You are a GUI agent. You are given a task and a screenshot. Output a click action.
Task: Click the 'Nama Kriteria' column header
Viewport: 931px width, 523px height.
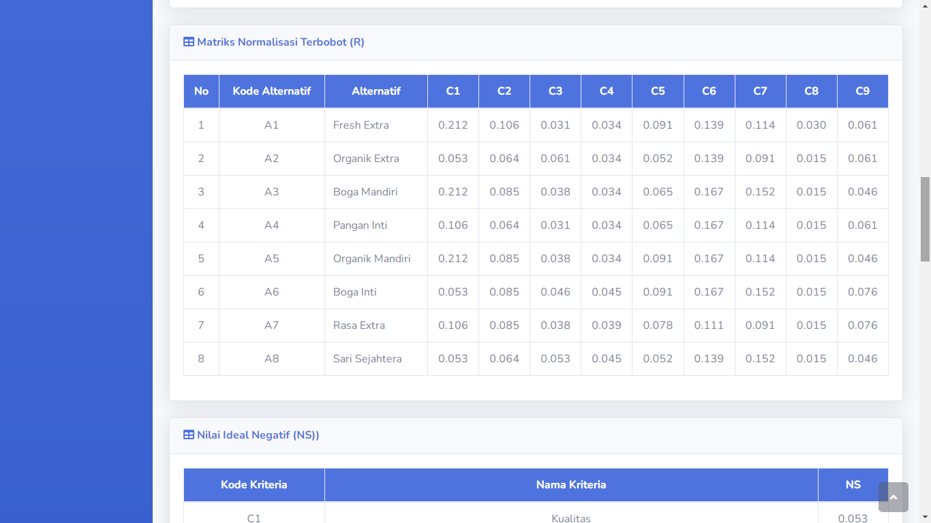point(571,485)
